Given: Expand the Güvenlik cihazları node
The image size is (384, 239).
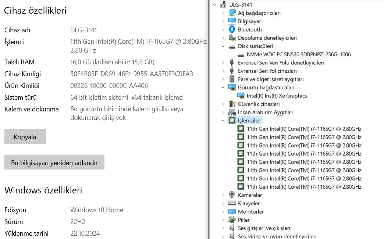Looking at the screenshot, I should [x=223, y=104].
